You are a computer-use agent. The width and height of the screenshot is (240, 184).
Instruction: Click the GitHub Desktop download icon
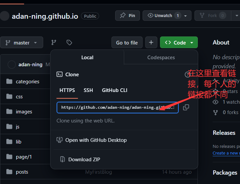59,140
